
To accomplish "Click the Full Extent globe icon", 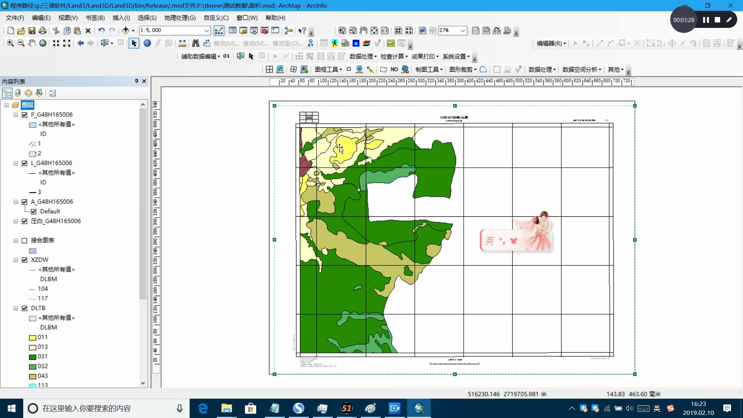I will tap(43, 43).
